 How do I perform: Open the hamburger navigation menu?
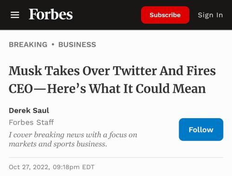click(15, 15)
